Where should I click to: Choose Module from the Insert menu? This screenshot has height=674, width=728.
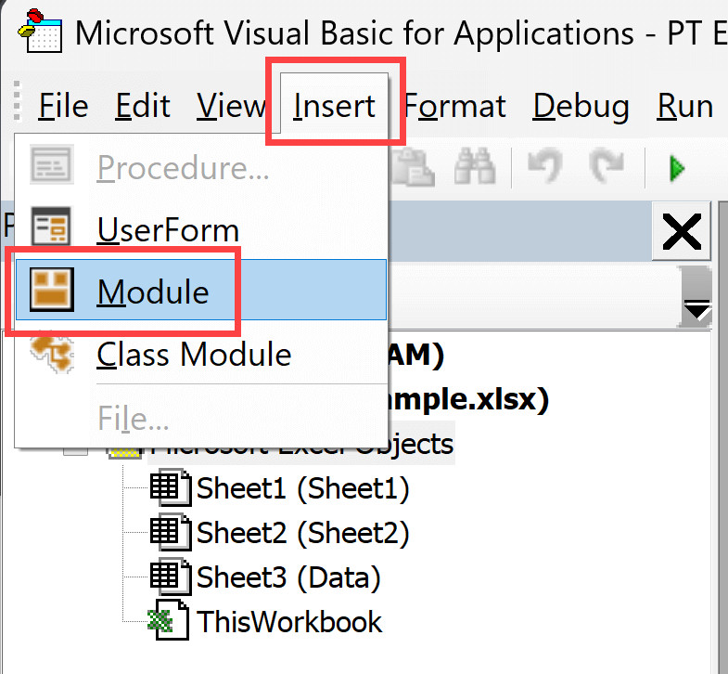(153, 292)
